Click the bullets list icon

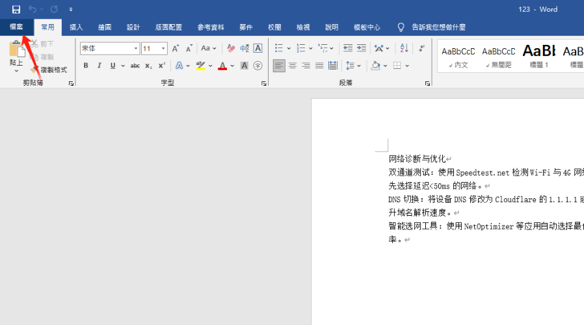[x=278, y=48]
